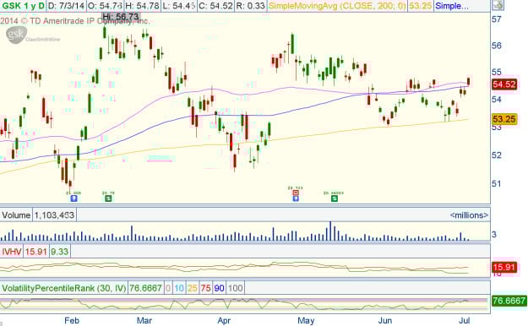
Task: Click the Volume study label
Action: tap(16, 215)
